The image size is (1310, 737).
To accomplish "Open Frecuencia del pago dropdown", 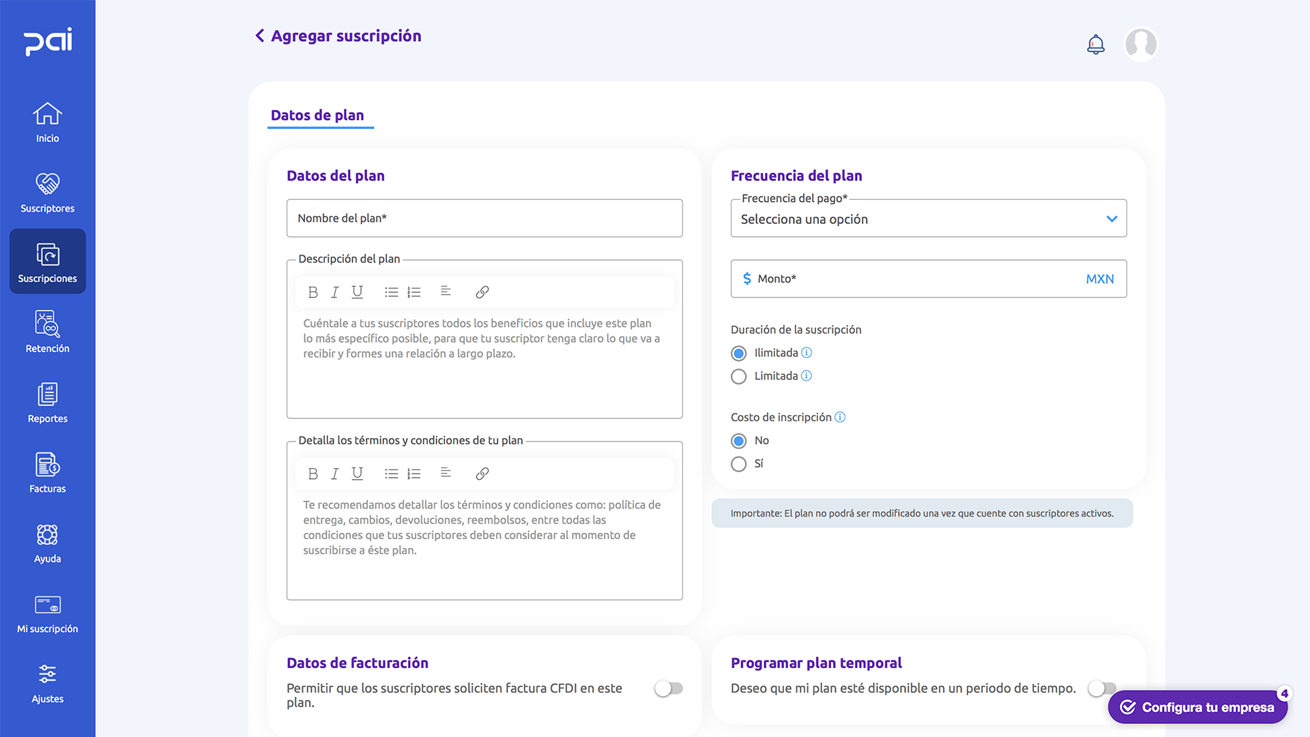I will (929, 218).
